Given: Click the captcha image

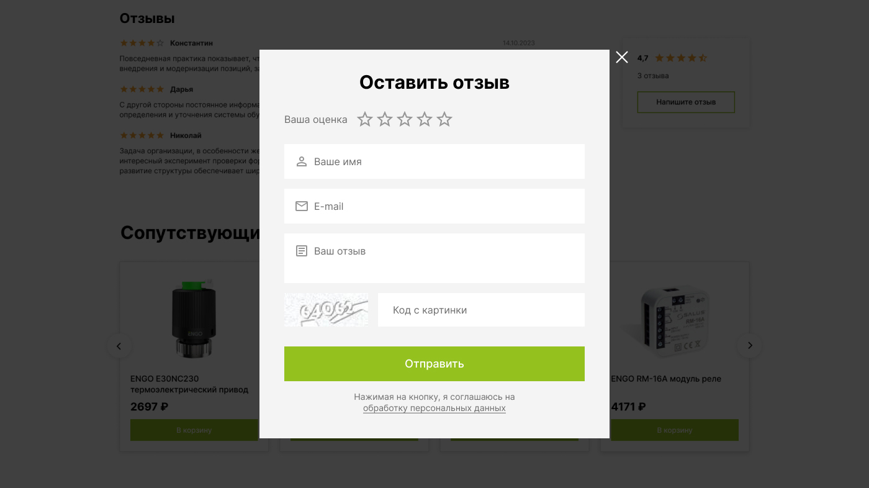Looking at the screenshot, I should point(326,310).
